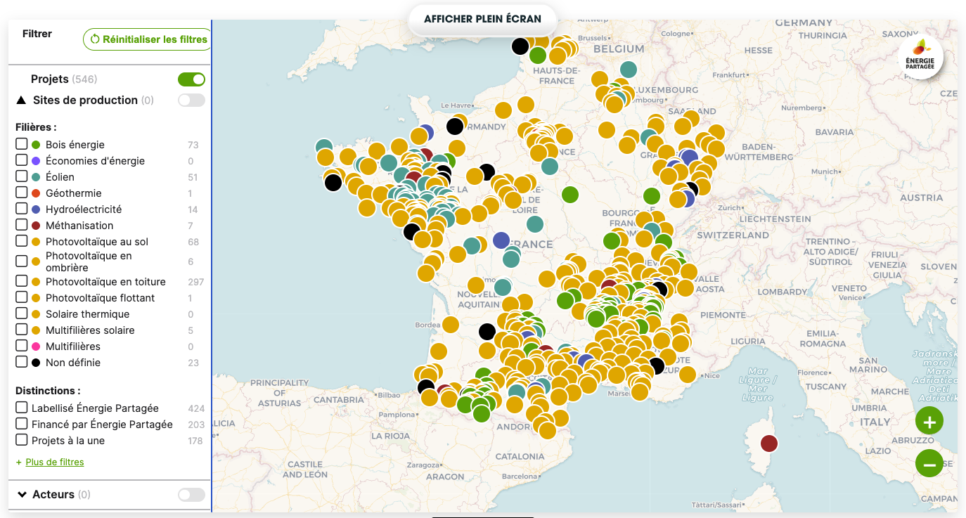Enable the Sites de production toggle

tap(191, 101)
